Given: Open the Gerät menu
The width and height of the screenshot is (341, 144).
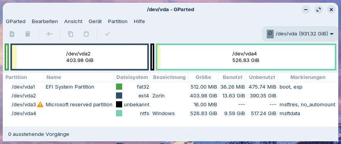Looking at the screenshot, I should pyautogui.click(x=95, y=22).
